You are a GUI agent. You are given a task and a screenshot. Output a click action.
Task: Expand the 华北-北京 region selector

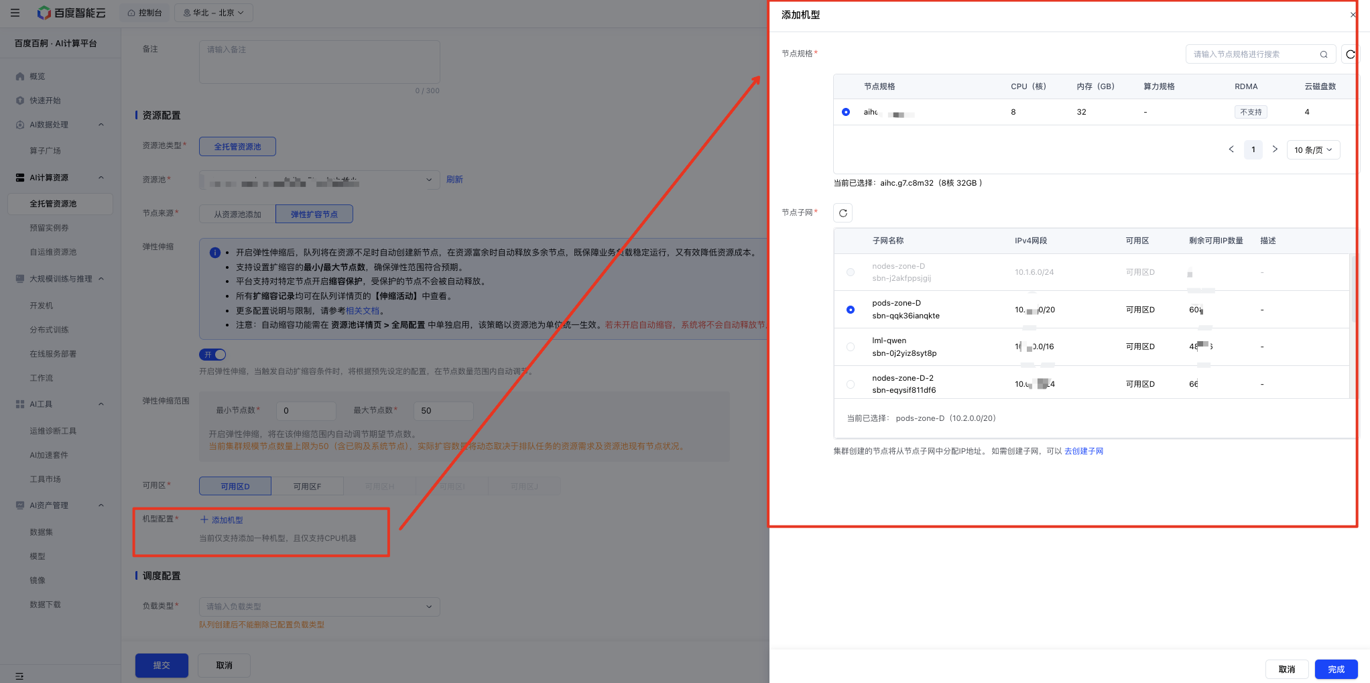[213, 13]
